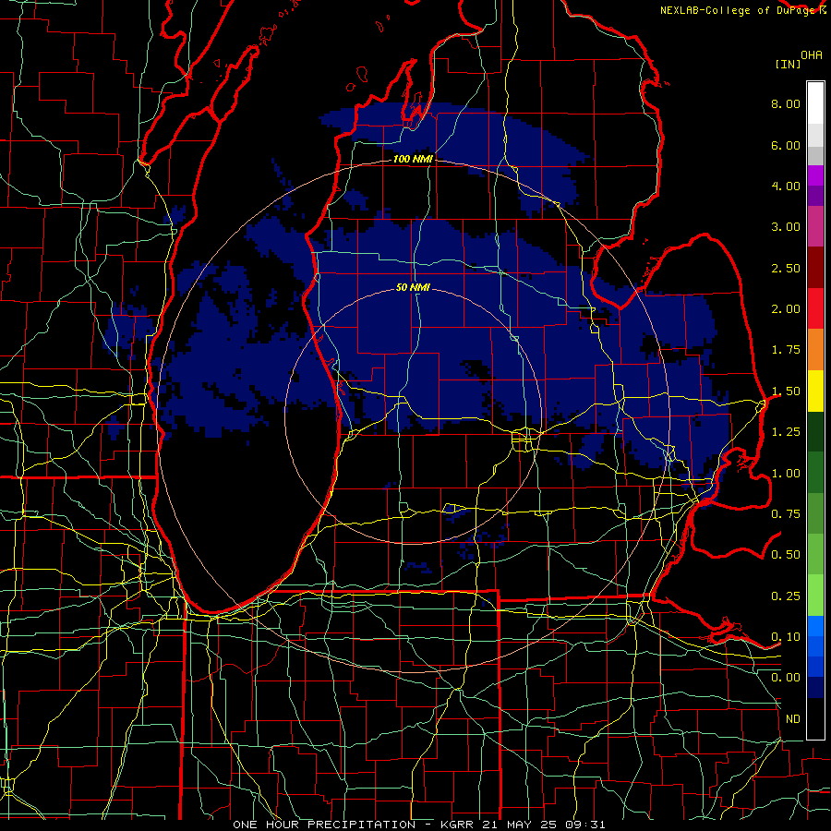Pick the white color swatch in legend
Image resolution: width=831 pixels, height=831 pixels.
(815, 103)
